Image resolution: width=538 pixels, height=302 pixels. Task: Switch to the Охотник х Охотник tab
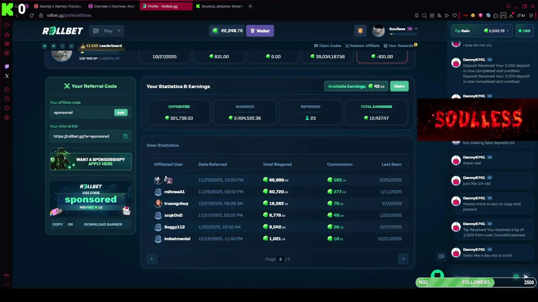112,6
